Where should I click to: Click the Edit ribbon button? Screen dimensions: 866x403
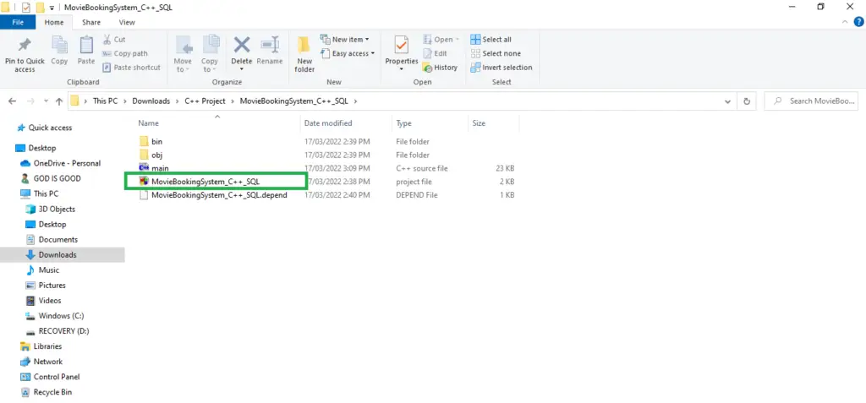[436, 53]
